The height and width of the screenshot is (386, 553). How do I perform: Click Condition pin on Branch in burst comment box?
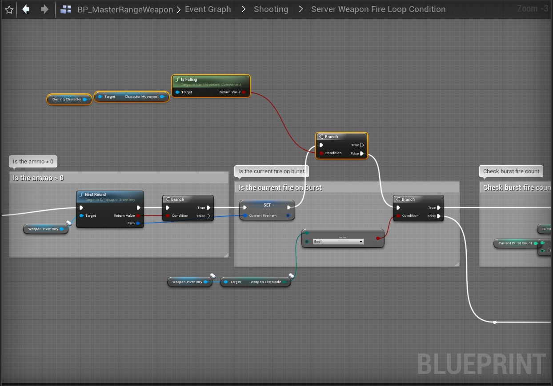[398, 216]
